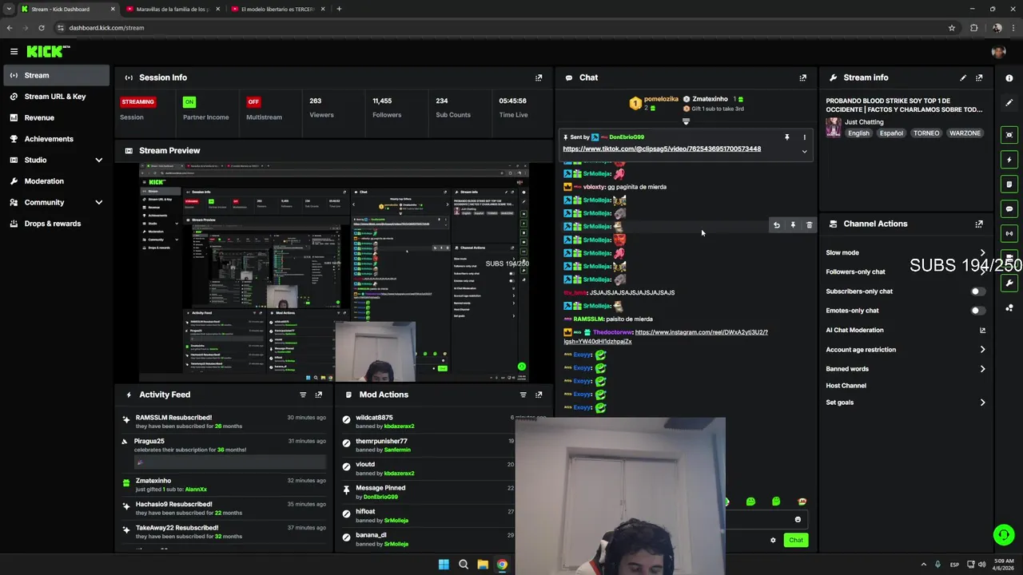Open Stream URL & Key in the sidebar
This screenshot has height=575, width=1023.
coord(55,97)
